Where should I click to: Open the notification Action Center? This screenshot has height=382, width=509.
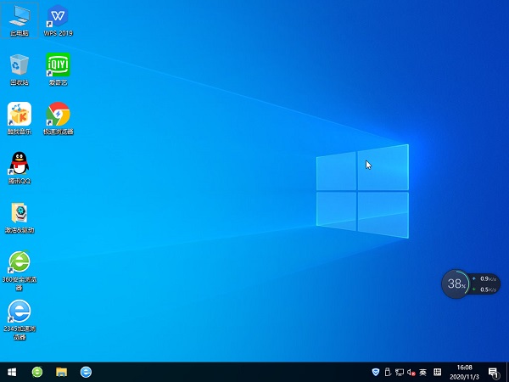(493, 372)
